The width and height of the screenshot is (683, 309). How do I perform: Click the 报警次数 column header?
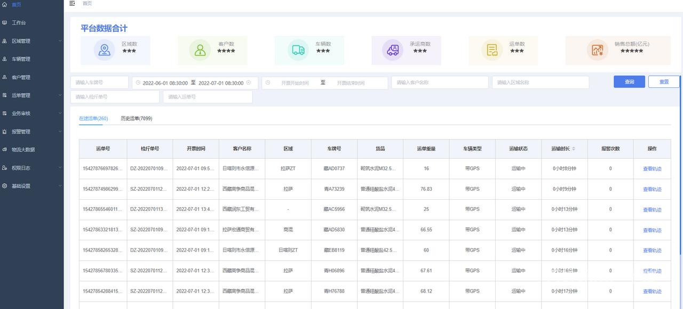pos(610,149)
